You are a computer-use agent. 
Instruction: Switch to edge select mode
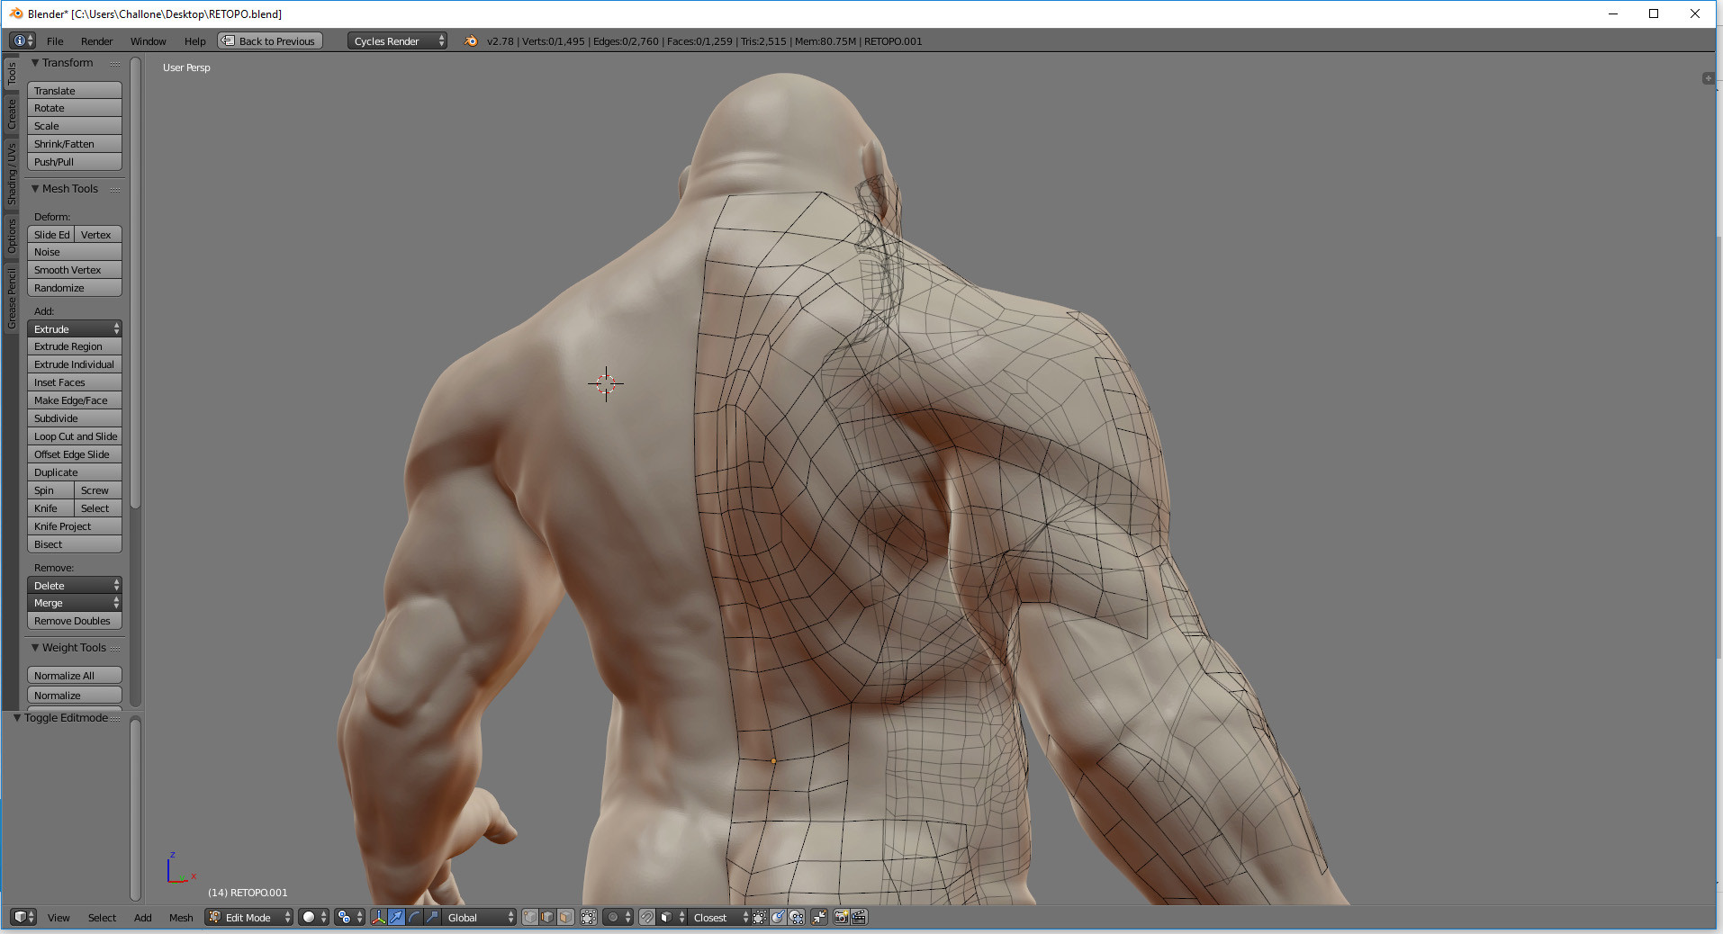(547, 917)
